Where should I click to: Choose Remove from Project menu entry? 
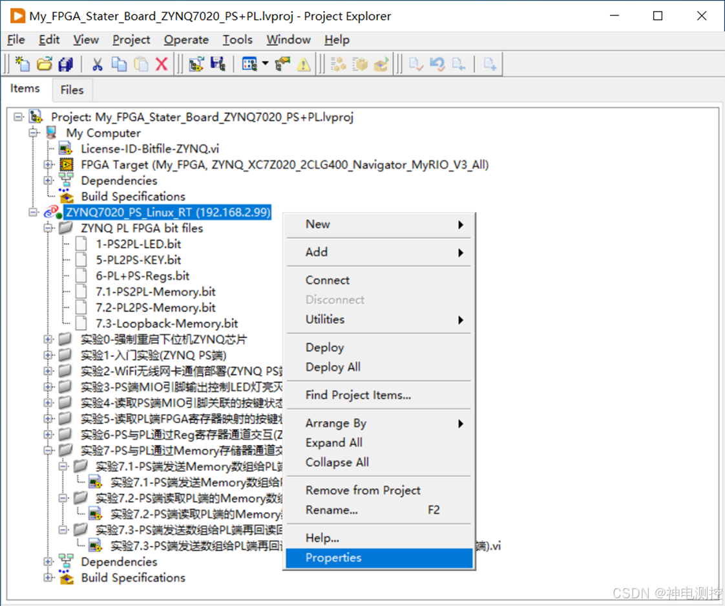[379, 490]
